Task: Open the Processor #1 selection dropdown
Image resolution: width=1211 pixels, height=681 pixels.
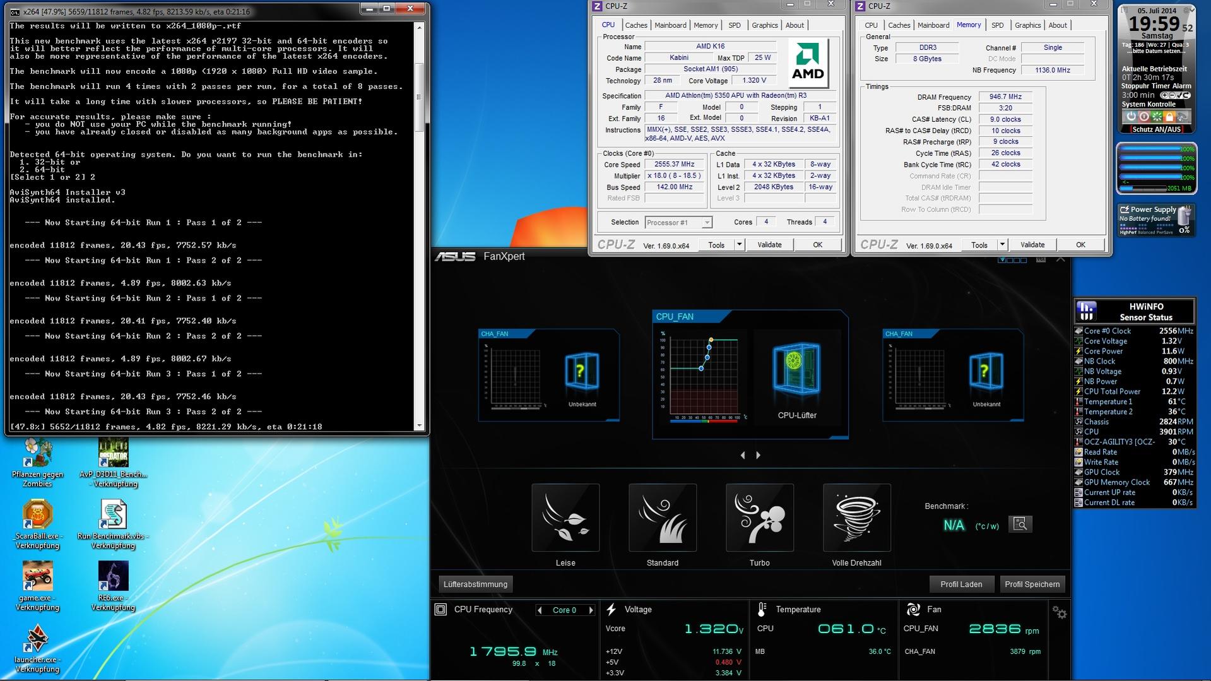Action: point(678,222)
